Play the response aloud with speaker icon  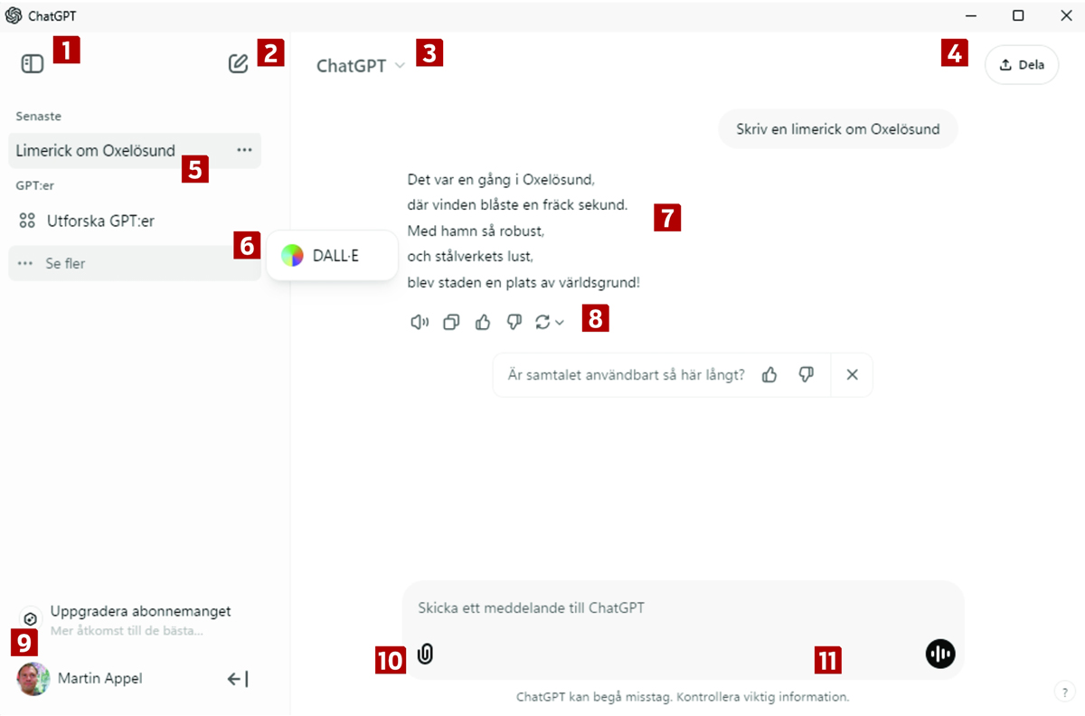pos(419,323)
